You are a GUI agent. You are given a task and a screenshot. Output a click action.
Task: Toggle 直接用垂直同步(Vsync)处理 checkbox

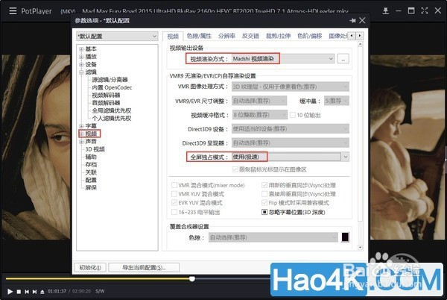click(264, 194)
